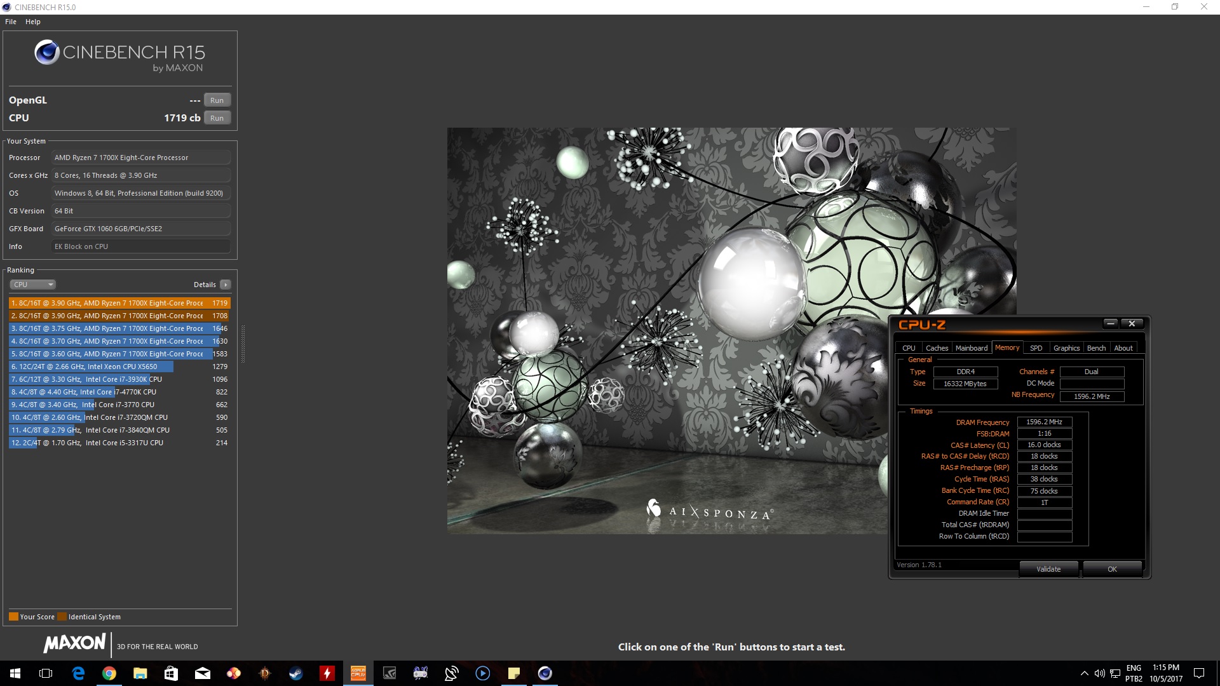Open Steam from taskbar
Screen dimensions: 1220x686
click(x=296, y=673)
